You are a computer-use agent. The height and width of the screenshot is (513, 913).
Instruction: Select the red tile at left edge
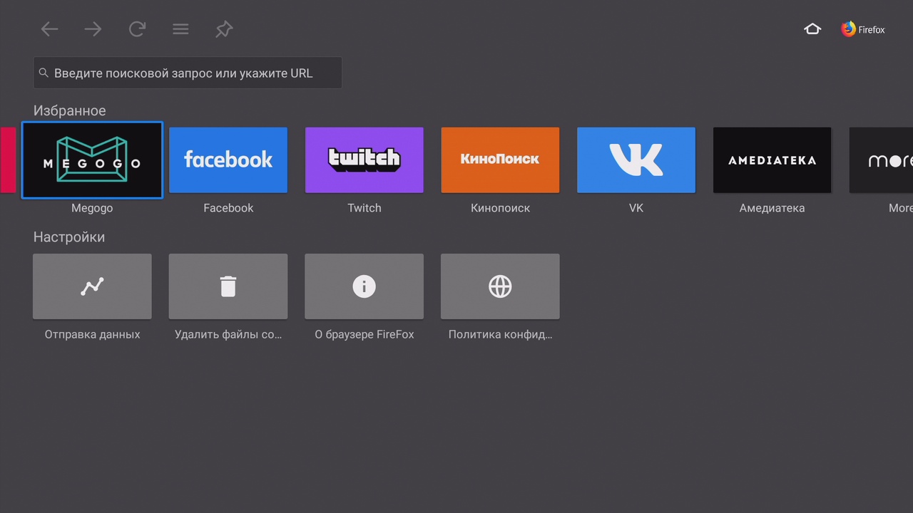[7, 160]
